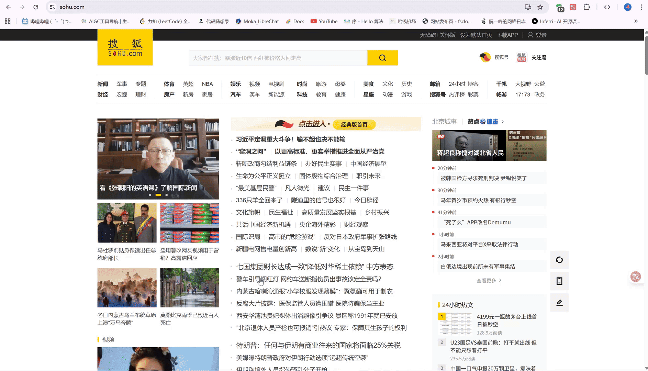
Task: Select the first carousel dot indicator
Action: 150,195
